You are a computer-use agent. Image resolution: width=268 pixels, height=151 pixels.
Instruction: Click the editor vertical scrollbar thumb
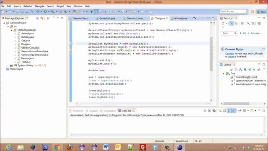click(211, 54)
